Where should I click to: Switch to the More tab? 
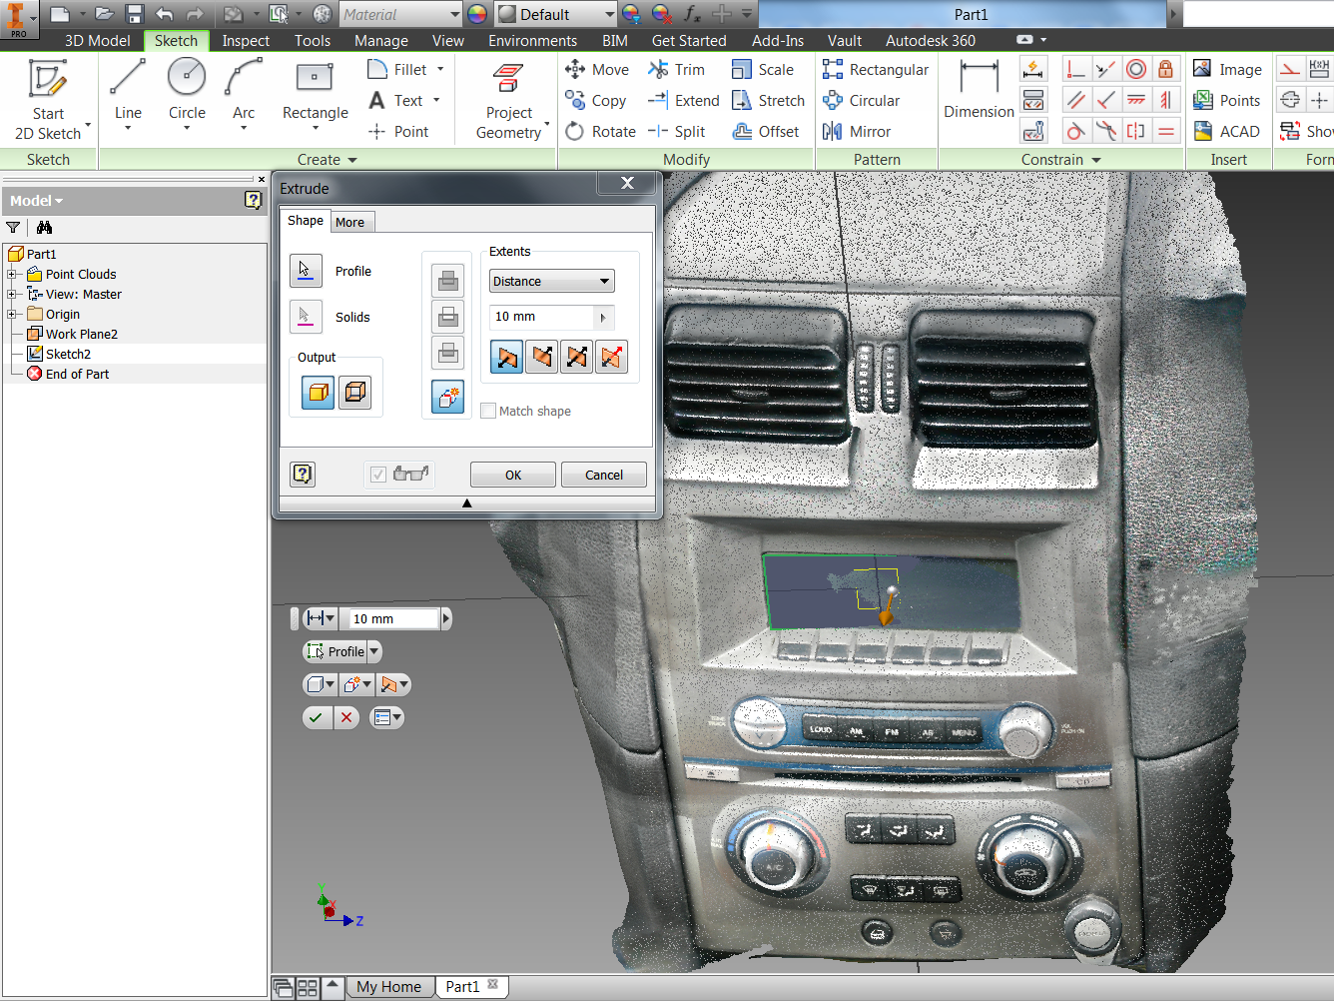pos(350,222)
